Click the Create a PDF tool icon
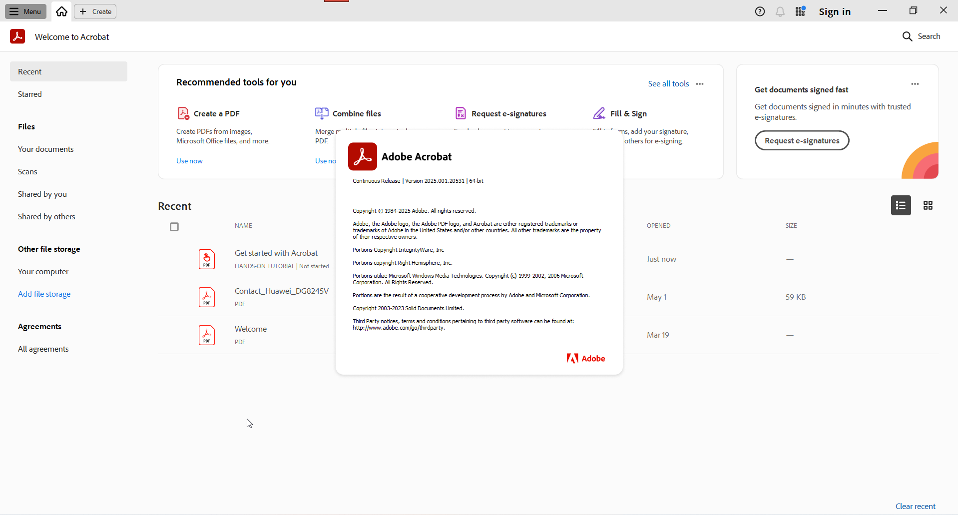The height and width of the screenshot is (515, 958). (x=183, y=113)
